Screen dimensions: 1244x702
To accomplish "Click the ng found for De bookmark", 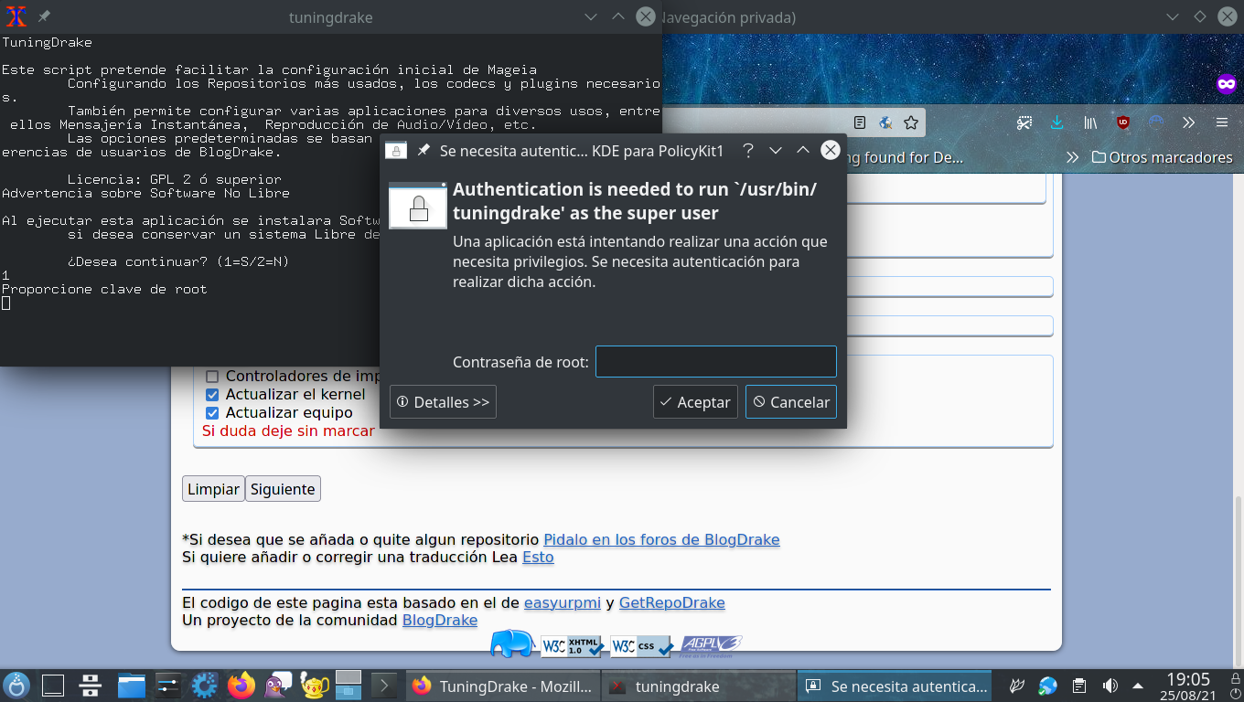I will point(904,157).
